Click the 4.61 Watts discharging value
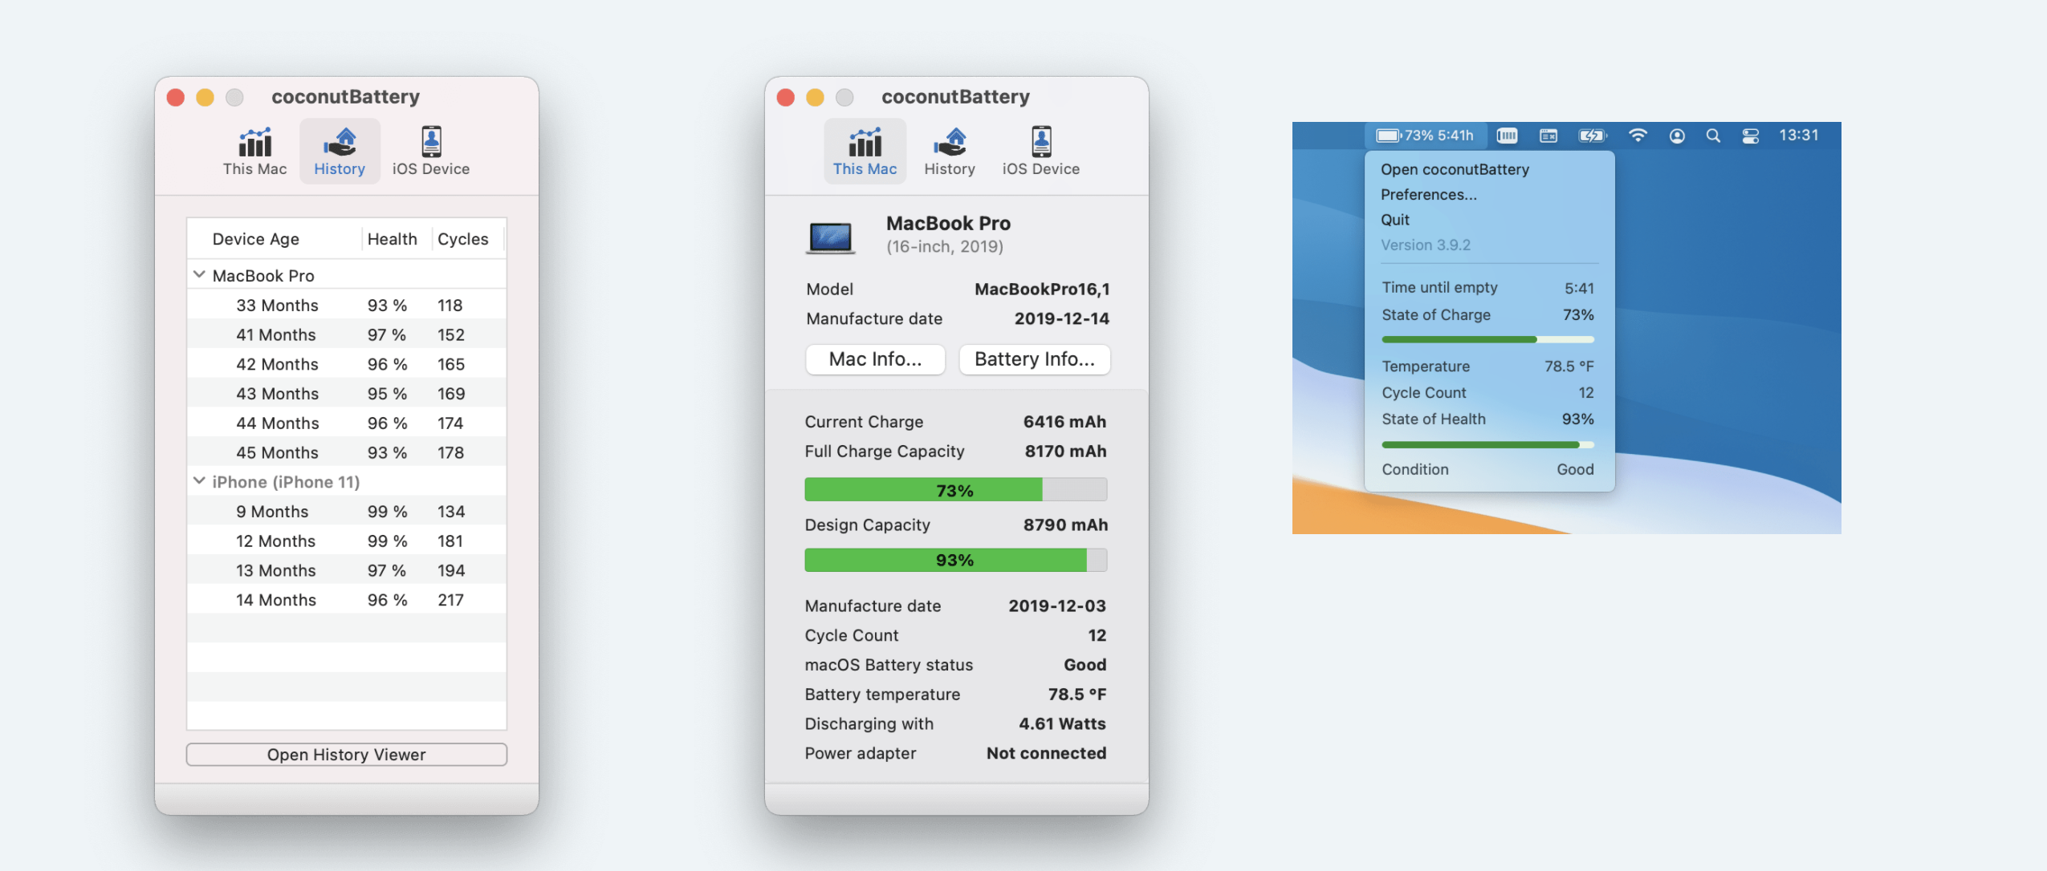This screenshot has height=871, width=2047. [x=1062, y=723]
